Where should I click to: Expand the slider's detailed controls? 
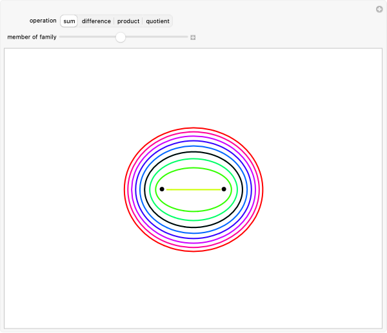pyautogui.click(x=193, y=37)
